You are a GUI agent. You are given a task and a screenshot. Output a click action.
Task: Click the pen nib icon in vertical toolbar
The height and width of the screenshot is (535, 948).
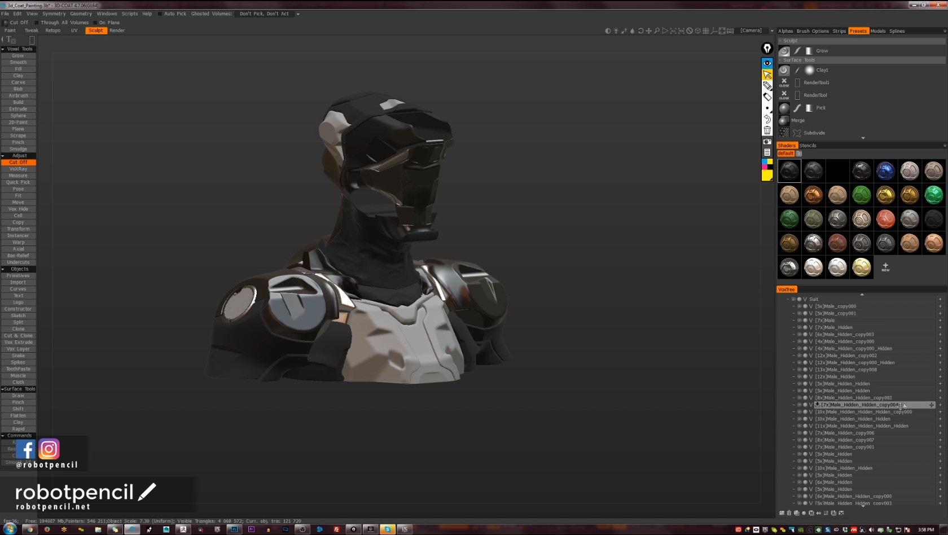pyautogui.click(x=767, y=49)
